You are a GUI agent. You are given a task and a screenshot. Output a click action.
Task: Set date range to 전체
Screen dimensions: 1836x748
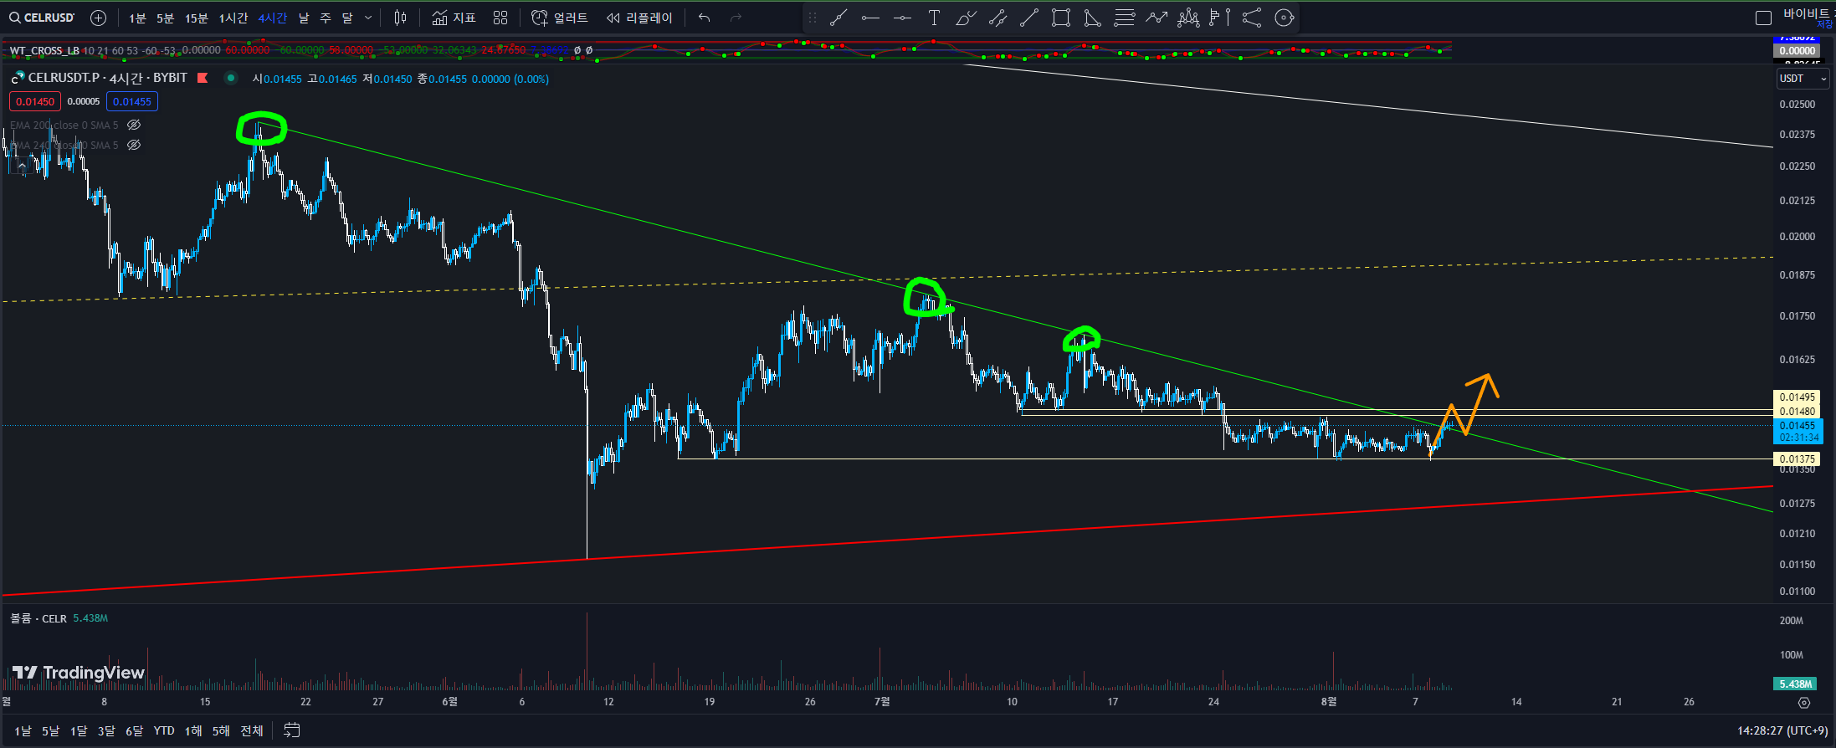coord(252,730)
